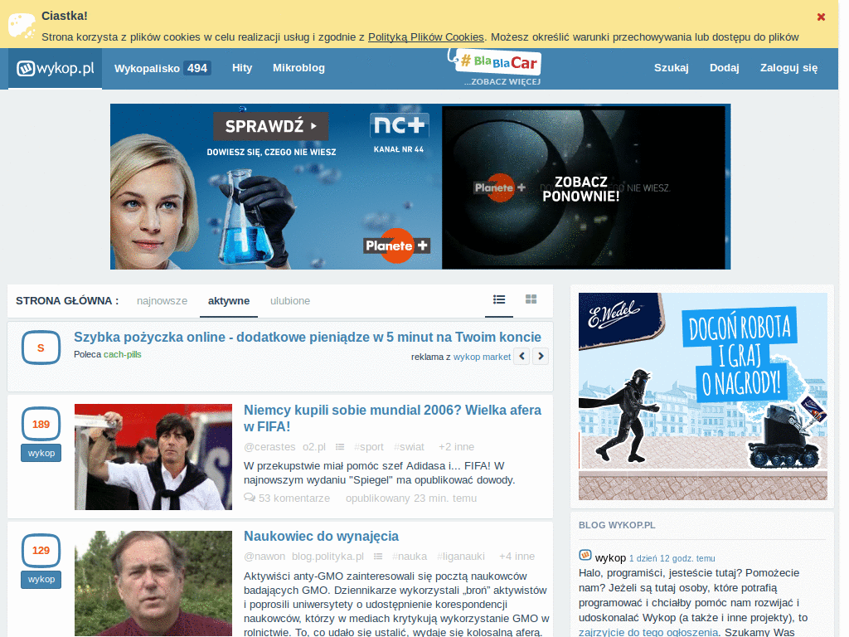This screenshot has height=637, width=849.
Task: Switch to grid view layout icon
Action: coord(531,299)
